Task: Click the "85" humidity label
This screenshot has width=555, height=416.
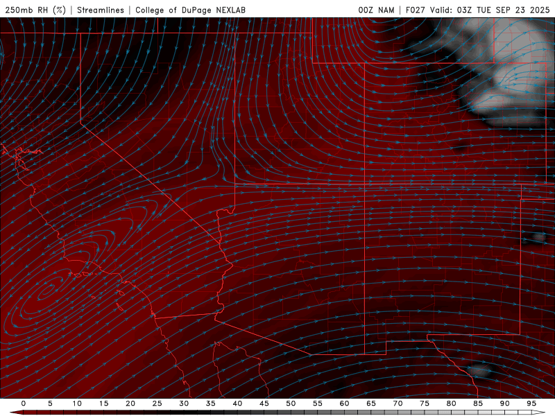Action: pyautogui.click(x=478, y=404)
